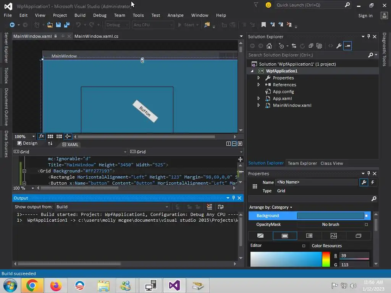
Task: Click the swap panes arrows icon
Action: click(50, 143)
